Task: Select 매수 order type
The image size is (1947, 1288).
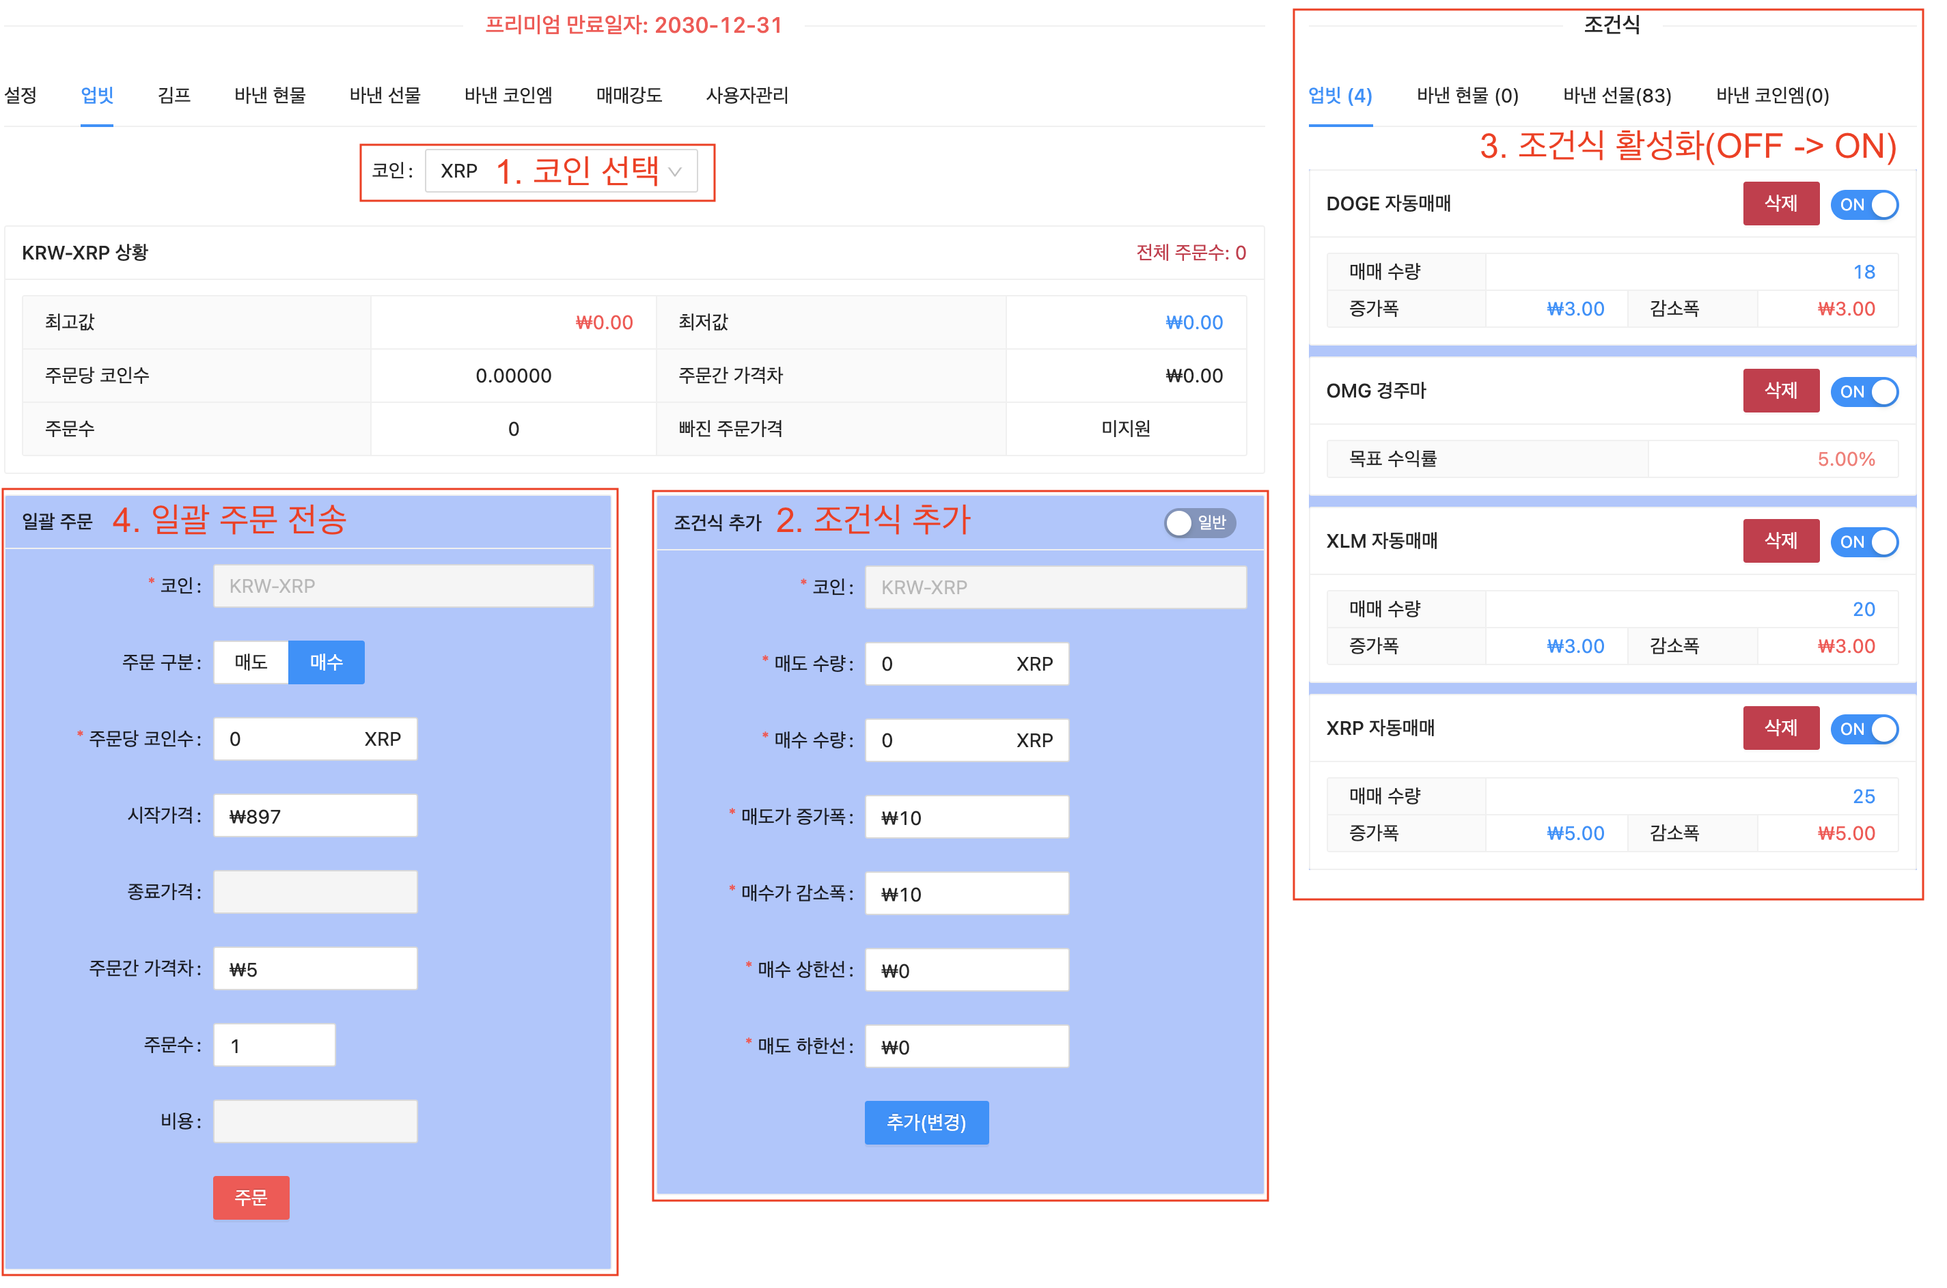Action: 326,662
